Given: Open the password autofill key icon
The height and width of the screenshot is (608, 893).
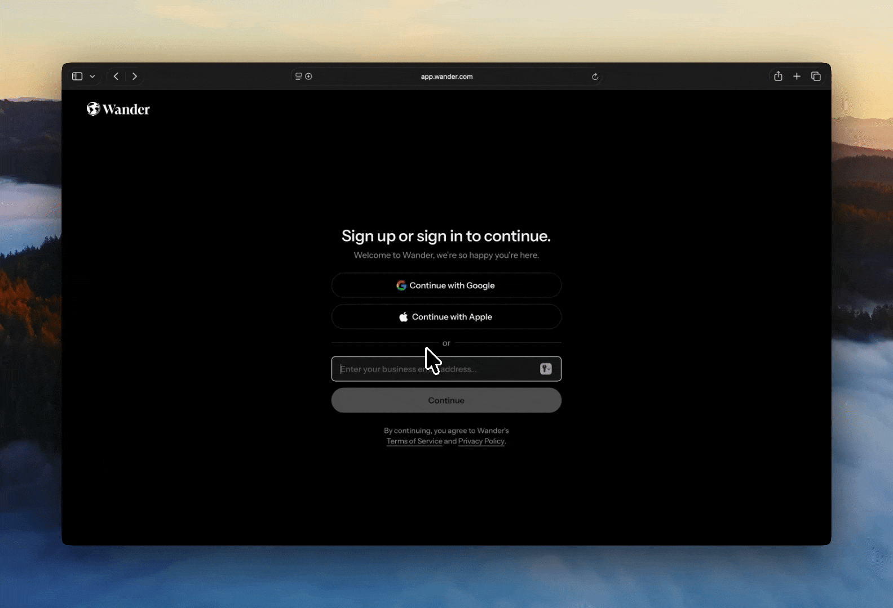Looking at the screenshot, I should [x=546, y=369].
